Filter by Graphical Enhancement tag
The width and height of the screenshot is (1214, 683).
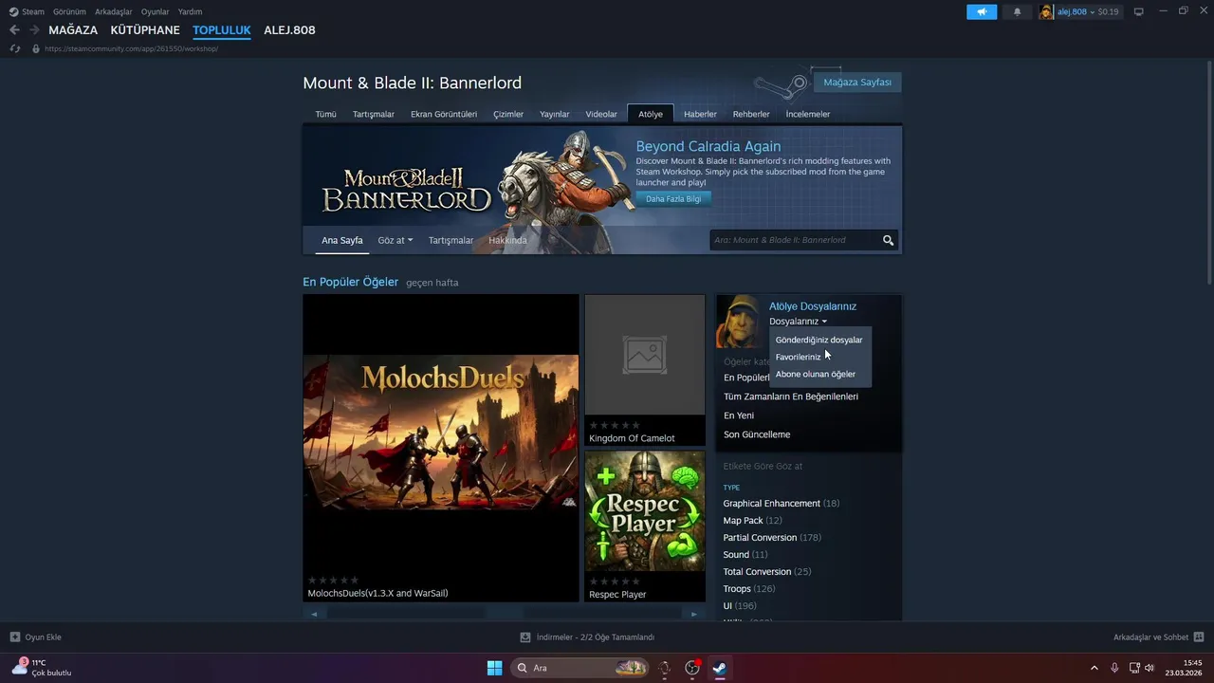(772, 504)
